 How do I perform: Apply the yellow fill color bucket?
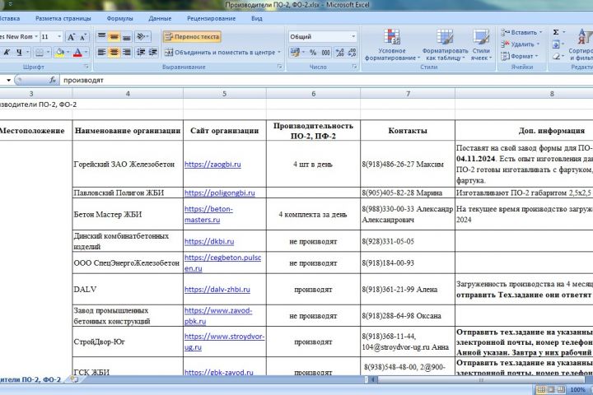(x=59, y=52)
